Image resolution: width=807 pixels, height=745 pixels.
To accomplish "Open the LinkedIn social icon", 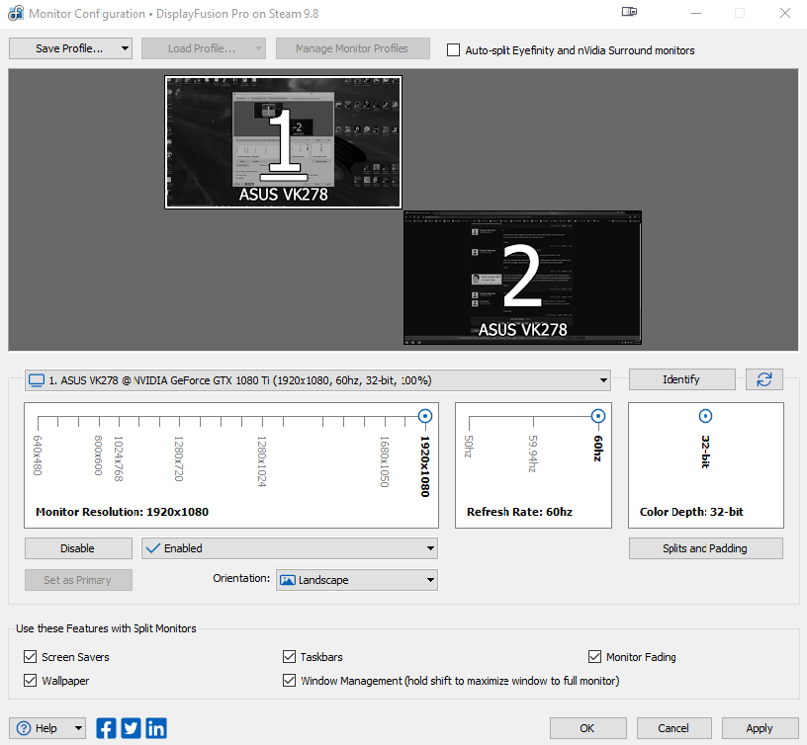I will point(156,728).
